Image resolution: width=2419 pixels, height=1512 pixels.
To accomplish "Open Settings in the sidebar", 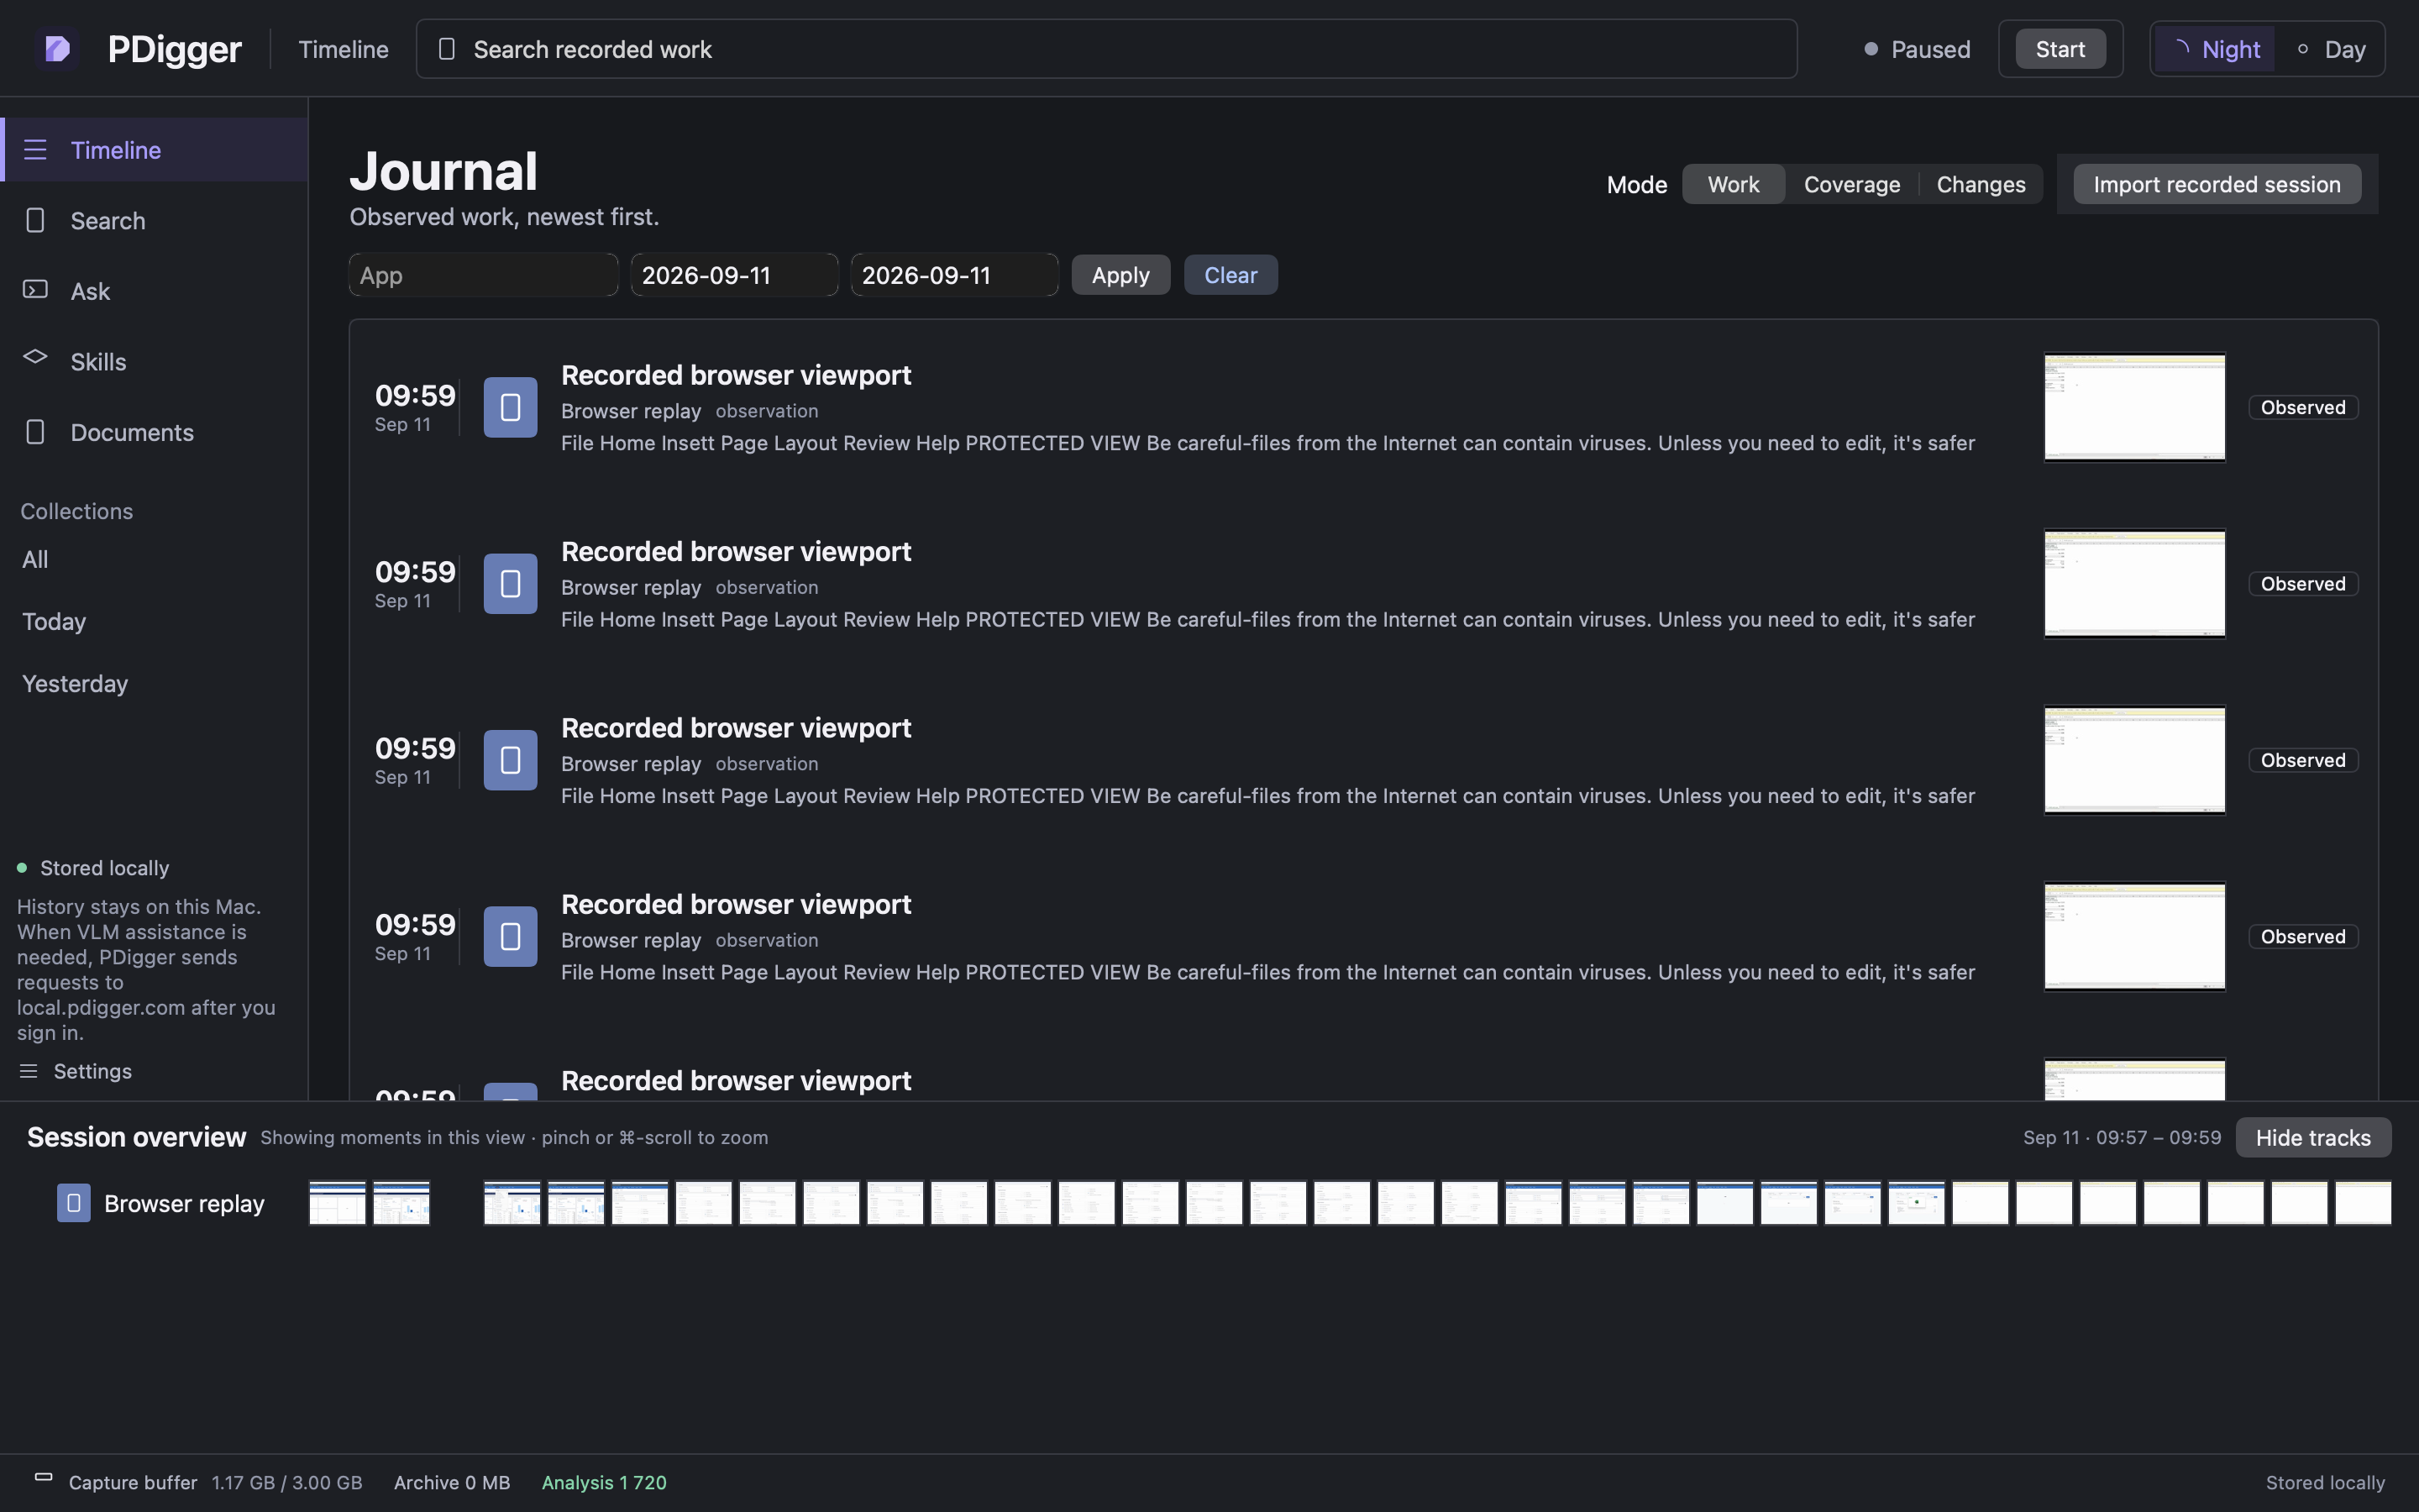I will (92, 1071).
